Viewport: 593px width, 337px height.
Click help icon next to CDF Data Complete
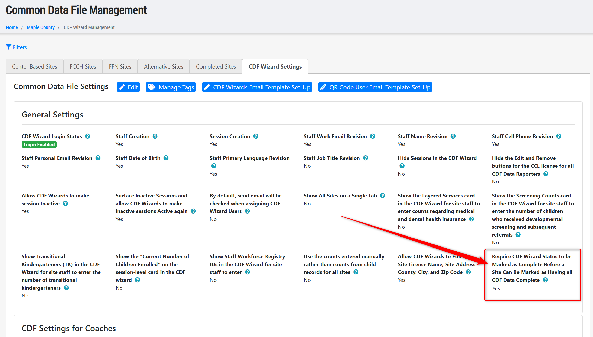pyautogui.click(x=545, y=280)
